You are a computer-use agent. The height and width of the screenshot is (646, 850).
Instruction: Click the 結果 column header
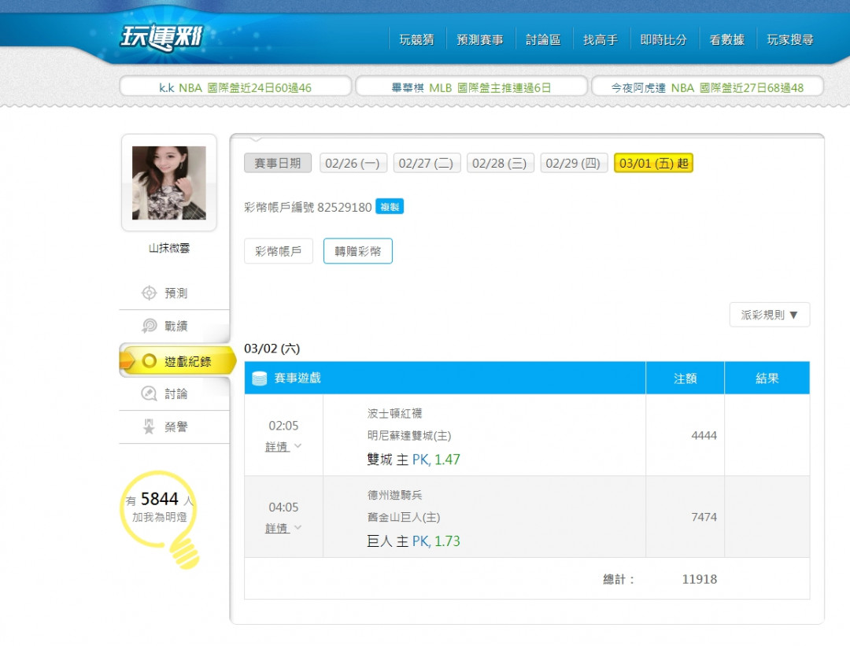click(x=767, y=378)
